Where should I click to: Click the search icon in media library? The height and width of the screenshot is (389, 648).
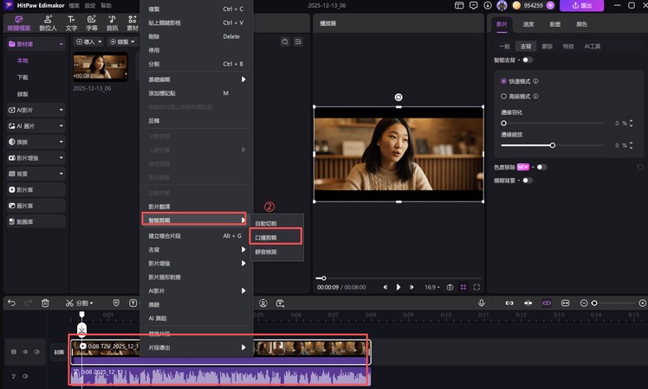(285, 41)
